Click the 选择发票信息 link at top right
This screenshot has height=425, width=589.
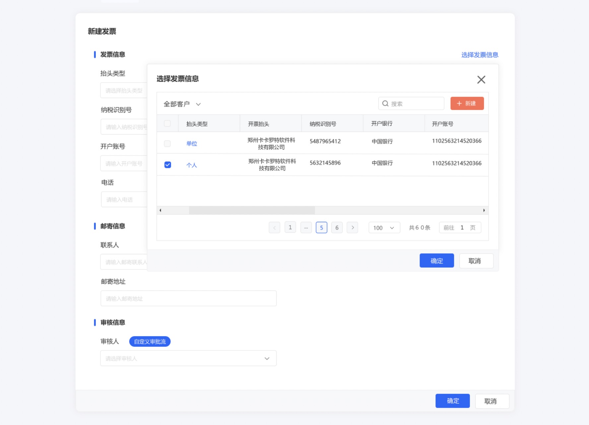[480, 55]
